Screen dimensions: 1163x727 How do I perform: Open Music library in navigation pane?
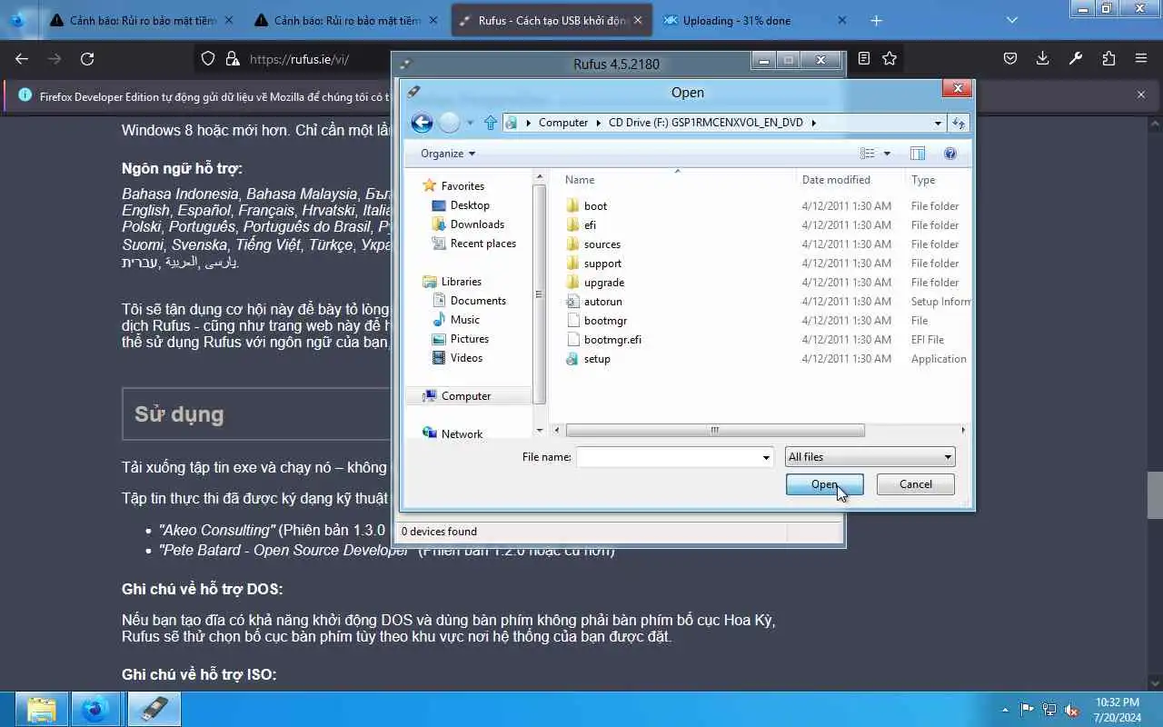pyautogui.click(x=464, y=320)
